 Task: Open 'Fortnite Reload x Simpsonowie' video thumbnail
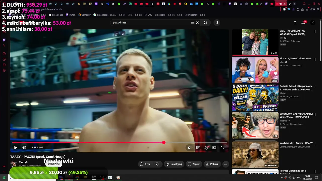click(x=255, y=98)
